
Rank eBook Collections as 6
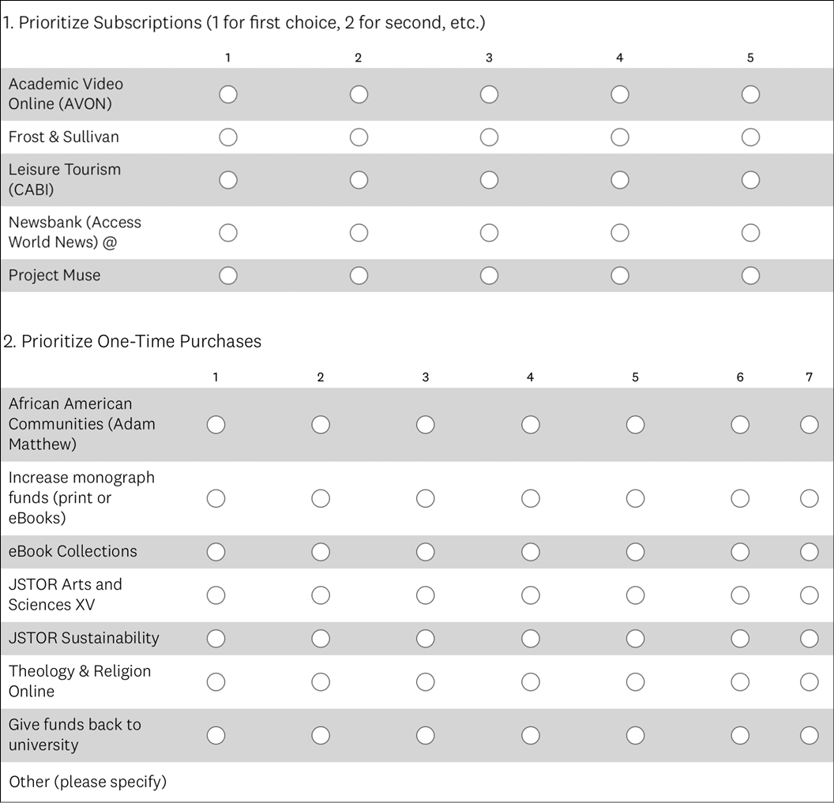pyautogui.click(x=740, y=552)
